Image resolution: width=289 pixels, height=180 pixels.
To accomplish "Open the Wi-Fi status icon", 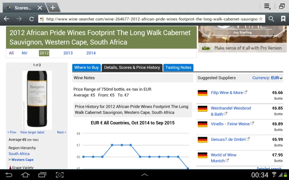I will [274, 175].
